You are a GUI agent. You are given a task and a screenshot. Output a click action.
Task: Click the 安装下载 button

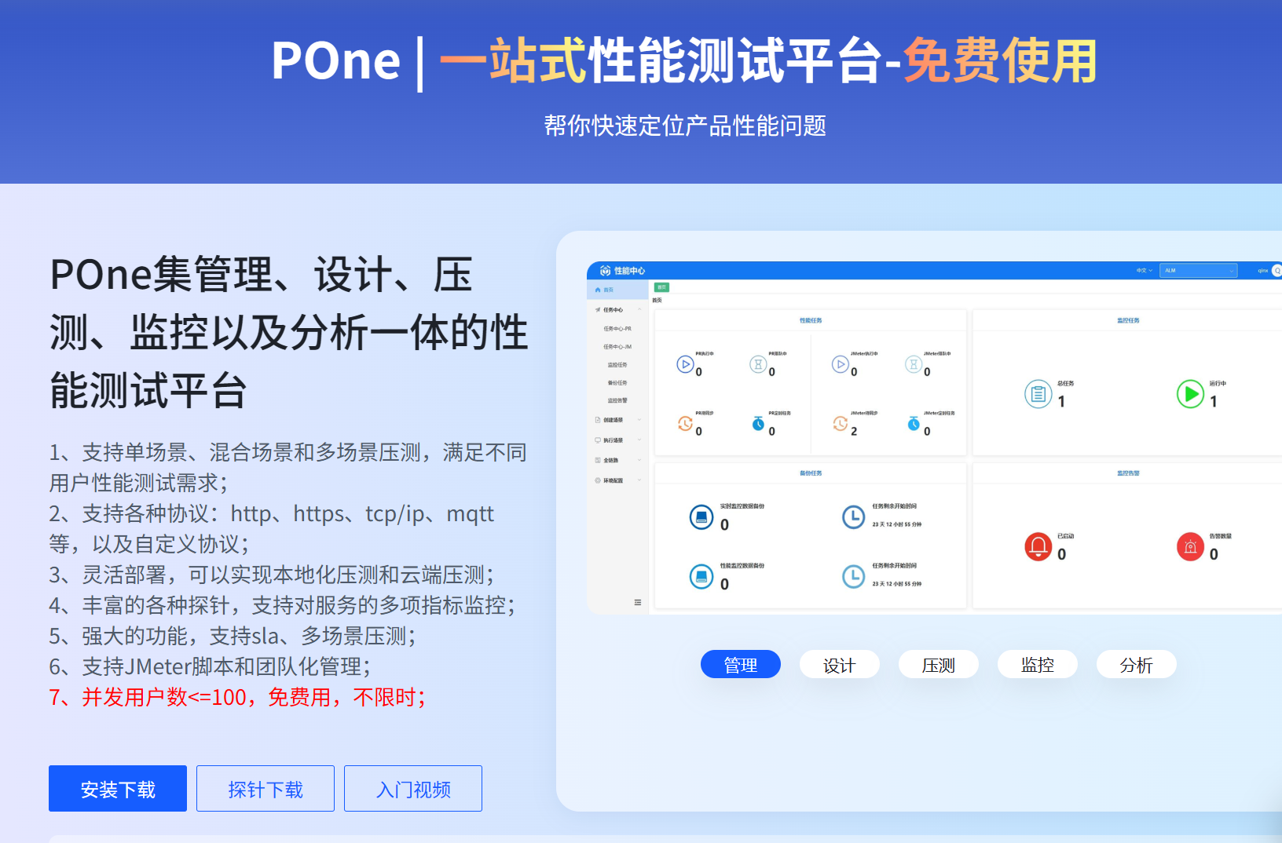click(x=118, y=789)
